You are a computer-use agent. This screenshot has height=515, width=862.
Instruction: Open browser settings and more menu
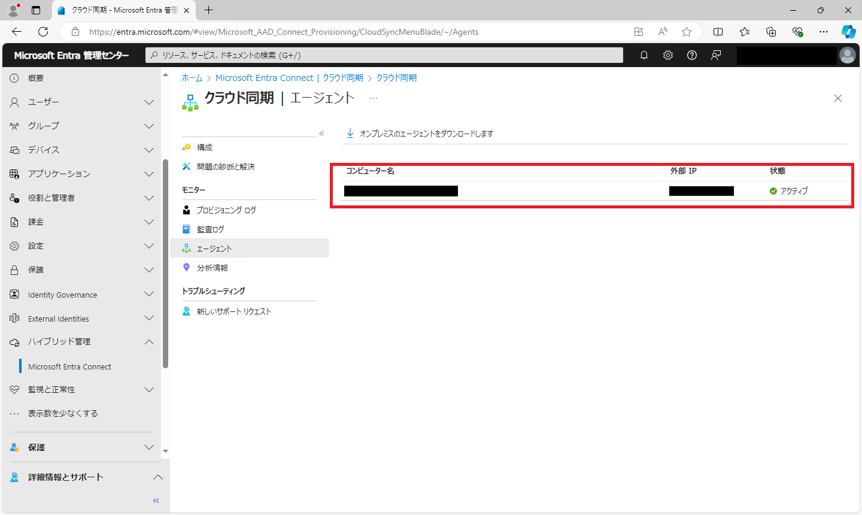click(824, 32)
